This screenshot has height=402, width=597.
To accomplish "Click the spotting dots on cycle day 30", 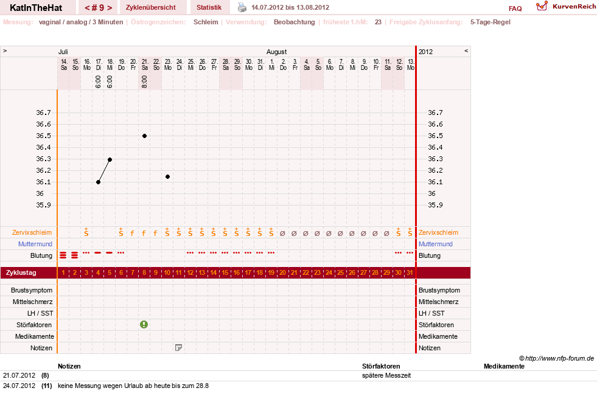I will (398, 252).
